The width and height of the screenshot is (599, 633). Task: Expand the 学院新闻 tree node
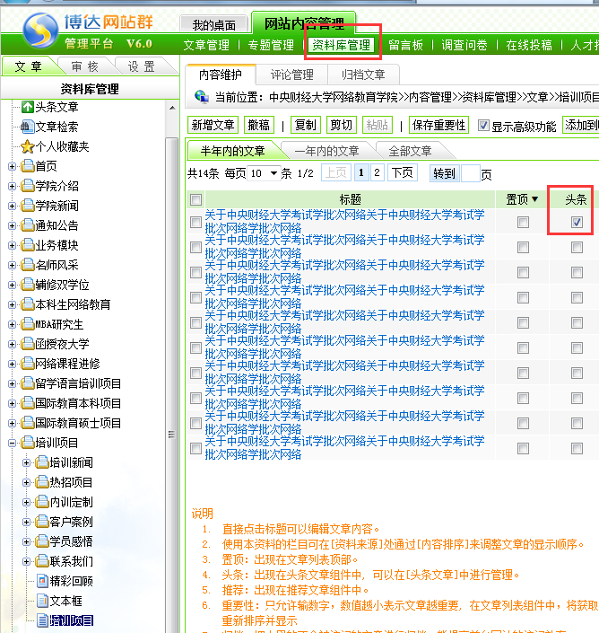[12, 206]
